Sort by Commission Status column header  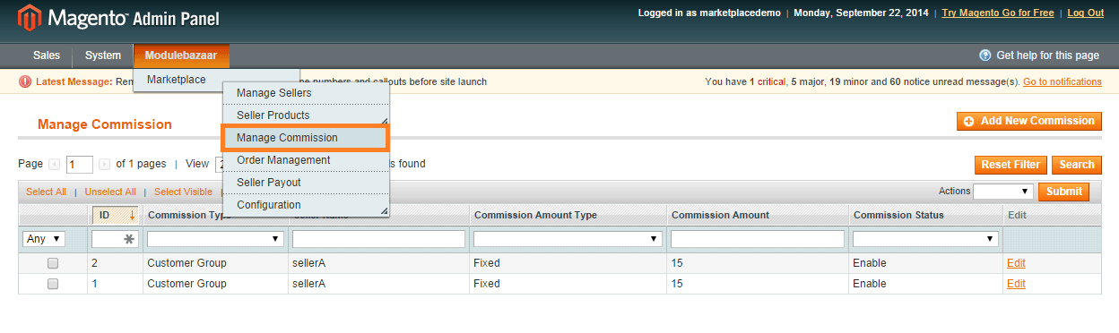coord(898,215)
